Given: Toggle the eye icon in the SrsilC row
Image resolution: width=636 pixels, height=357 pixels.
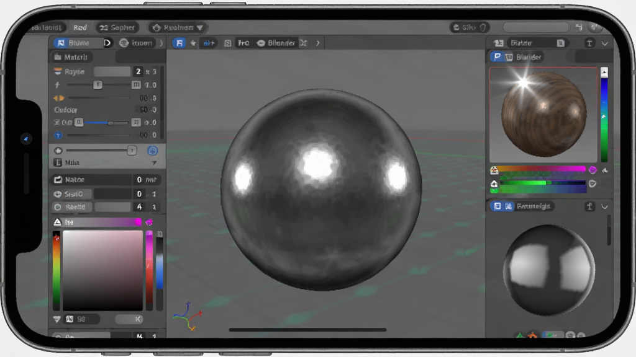Looking at the screenshot, I should tap(58, 194).
